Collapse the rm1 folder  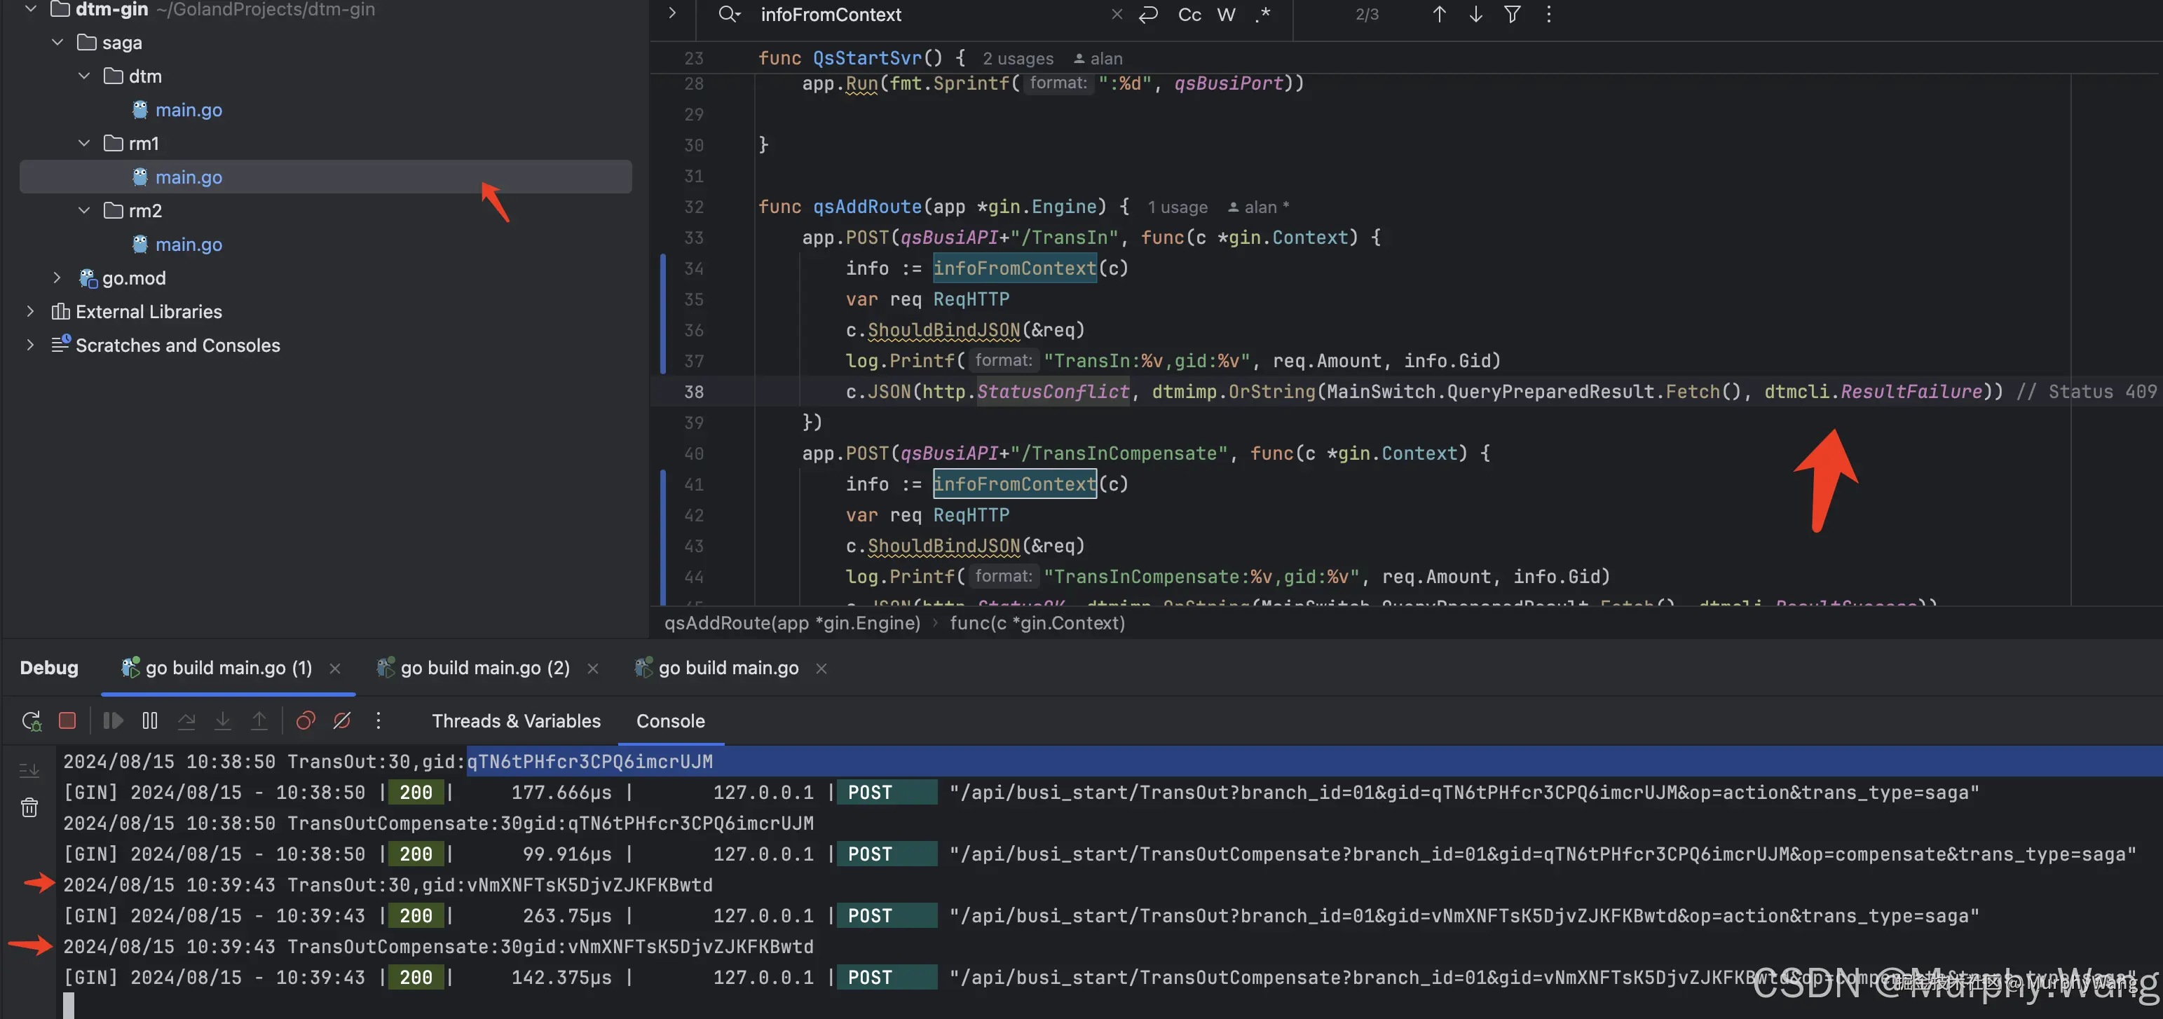[x=84, y=144]
